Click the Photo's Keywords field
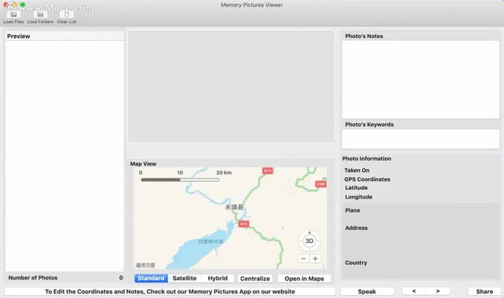Screen dimensions: 504x298 coord(421,139)
